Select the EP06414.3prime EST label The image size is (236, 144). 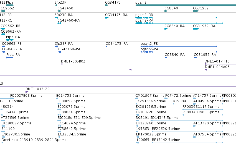coord(14,112)
